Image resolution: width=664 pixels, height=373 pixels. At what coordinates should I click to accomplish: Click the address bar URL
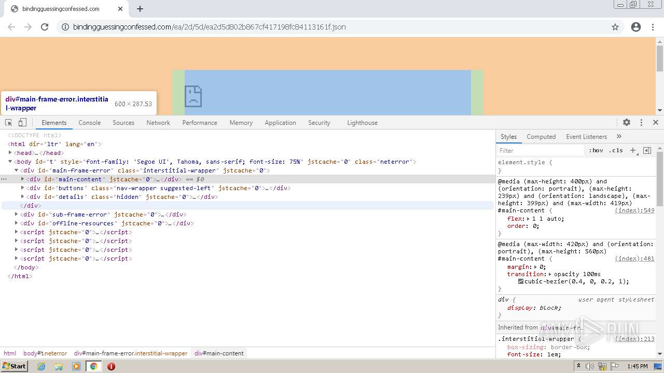pyautogui.click(x=209, y=27)
